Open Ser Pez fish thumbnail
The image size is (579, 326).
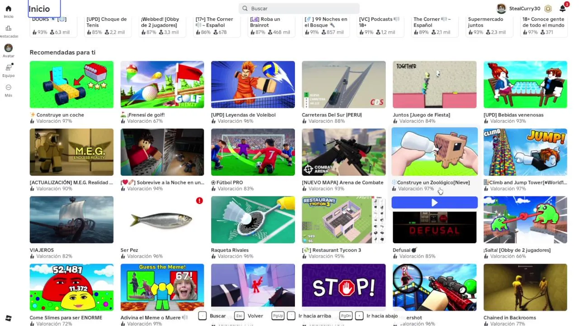pos(162,220)
